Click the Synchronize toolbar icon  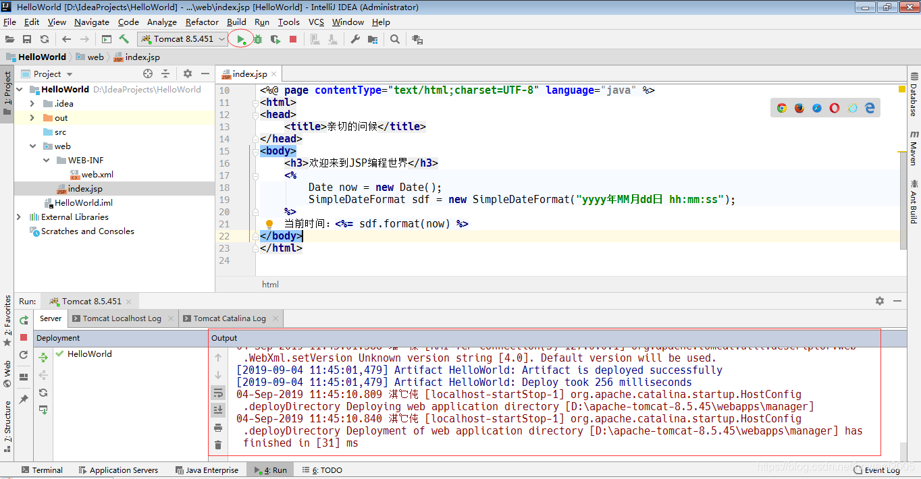coord(45,39)
